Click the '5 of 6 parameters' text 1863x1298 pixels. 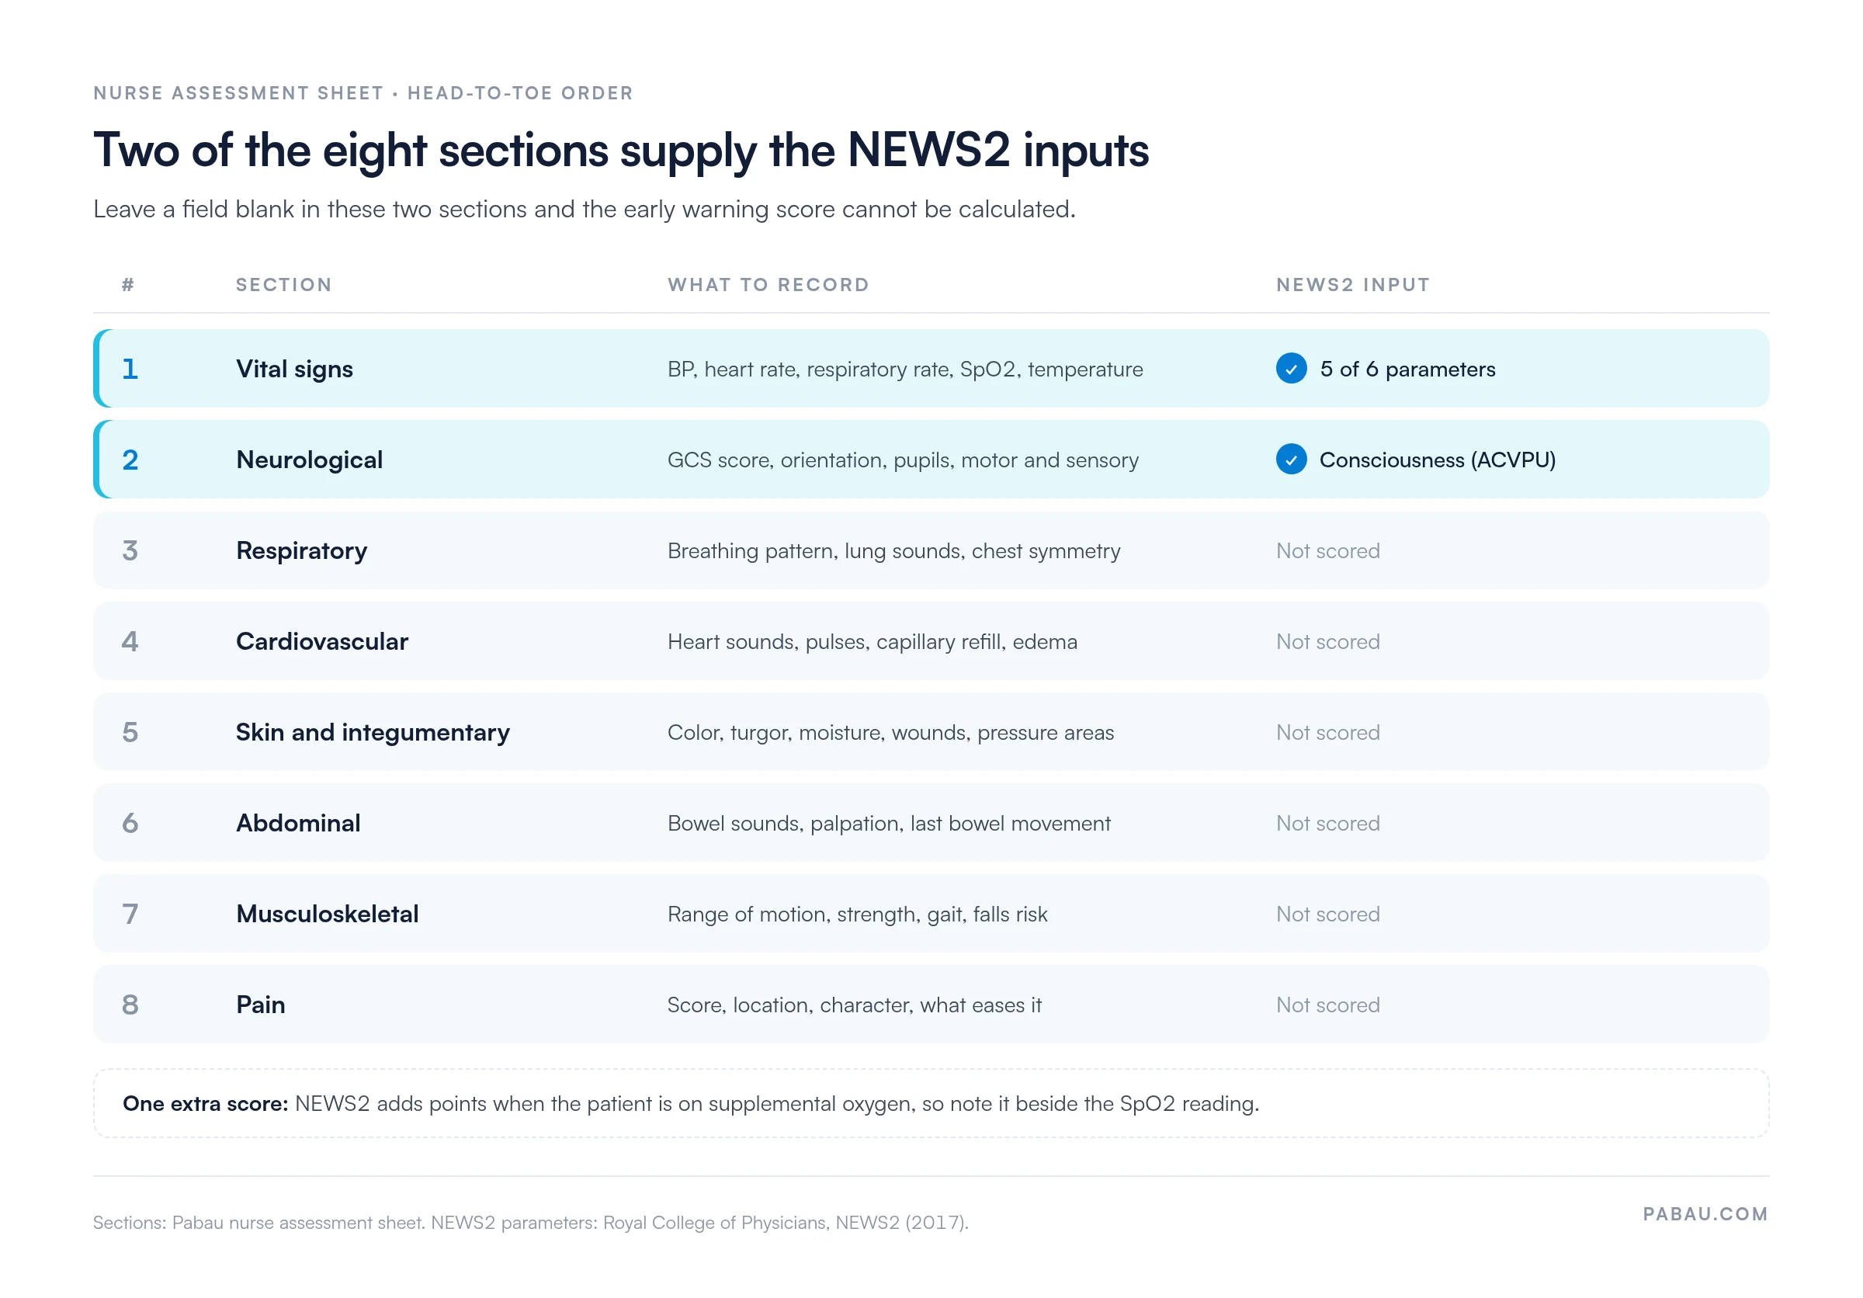[1408, 369]
